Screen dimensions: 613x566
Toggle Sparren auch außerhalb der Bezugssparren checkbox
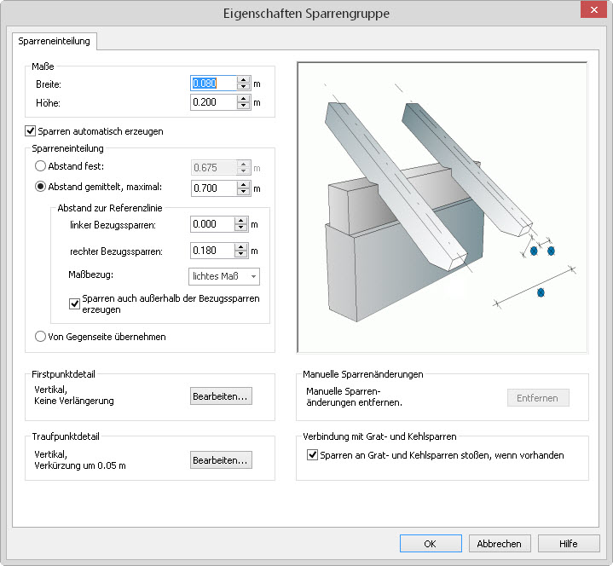pos(74,303)
